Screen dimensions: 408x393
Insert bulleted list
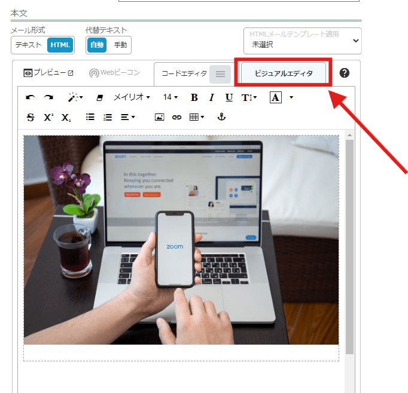click(x=90, y=117)
